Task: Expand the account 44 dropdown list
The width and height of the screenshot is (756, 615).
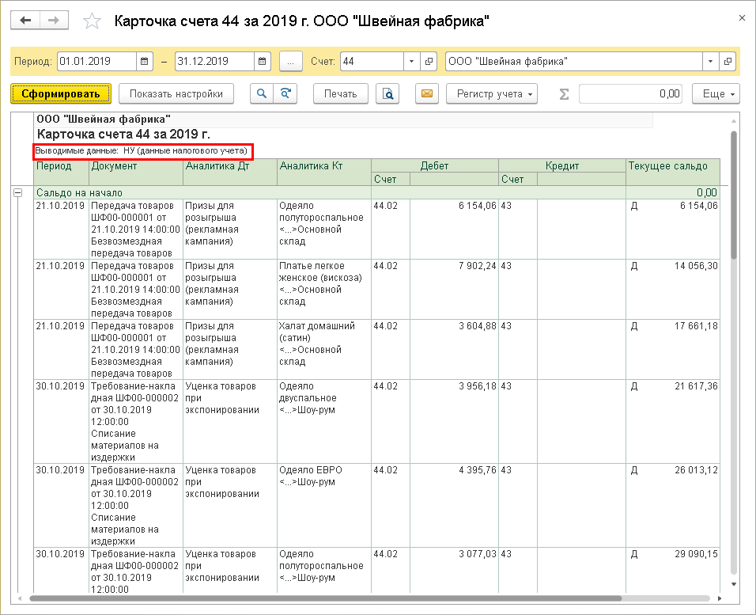Action: [412, 61]
